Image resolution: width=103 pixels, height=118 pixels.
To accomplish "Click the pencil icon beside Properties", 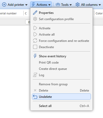I will 35,13.
